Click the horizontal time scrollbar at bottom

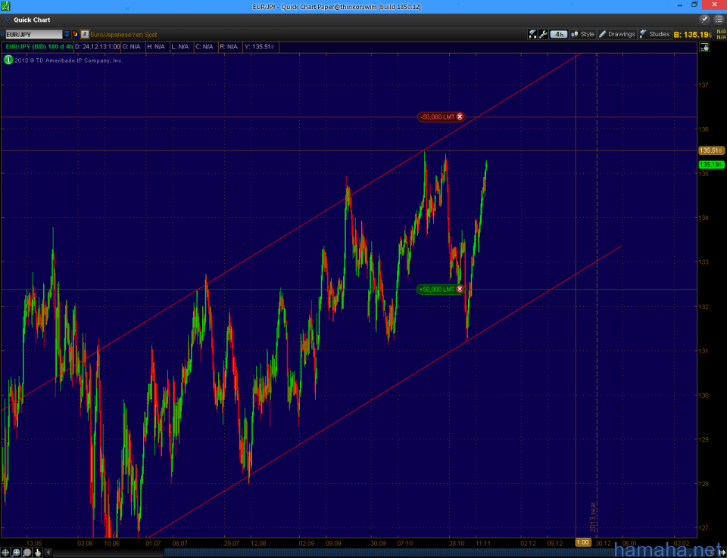[379, 553]
